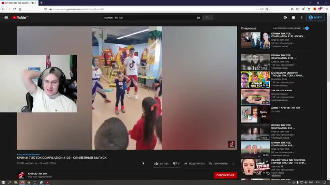Click the main video player area
The image size is (330, 185).
127,88
